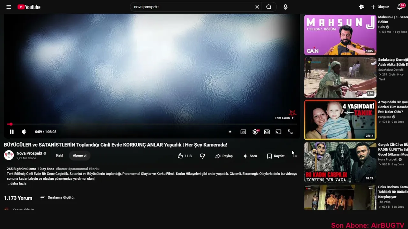Open the Polis Bodrum Katta video thumbnail
This screenshot has height=229, width=408.
(x=340, y=198)
